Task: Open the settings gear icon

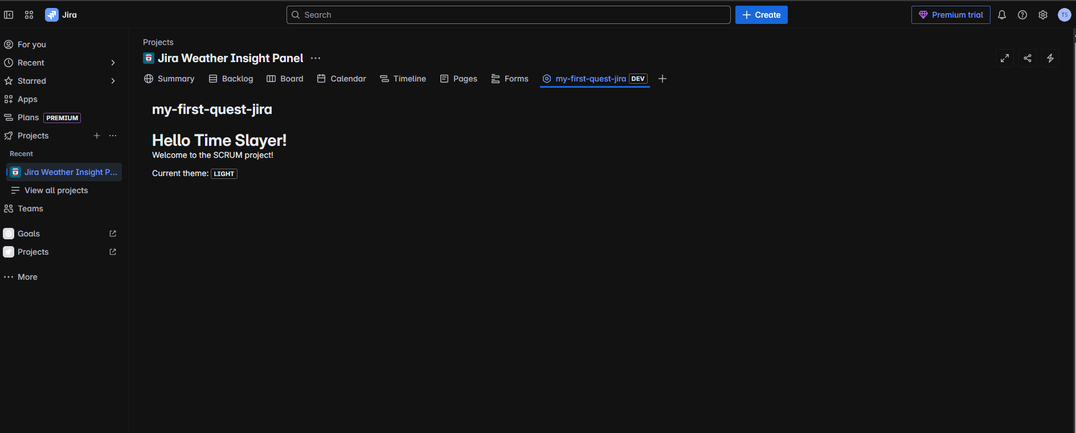Action: tap(1043, 15)
